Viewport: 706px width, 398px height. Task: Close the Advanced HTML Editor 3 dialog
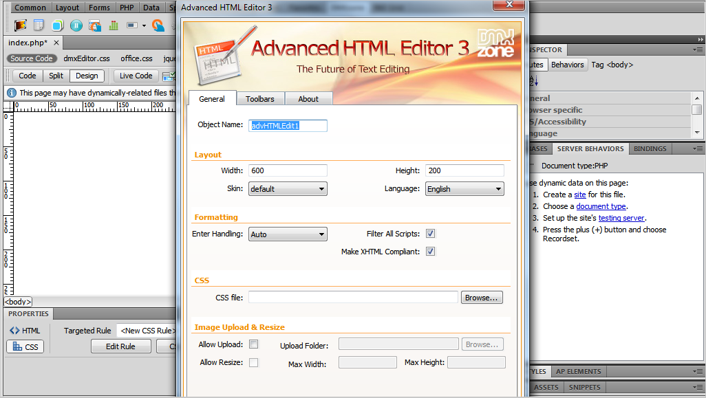[x=509, y=5]
